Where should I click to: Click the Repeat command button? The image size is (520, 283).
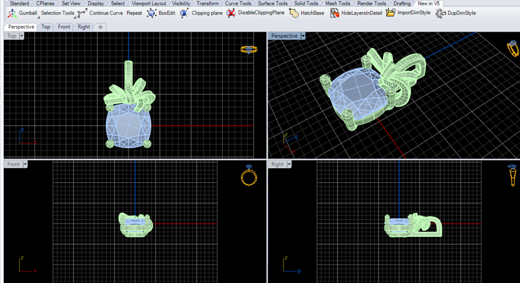[x=134, y=13]
